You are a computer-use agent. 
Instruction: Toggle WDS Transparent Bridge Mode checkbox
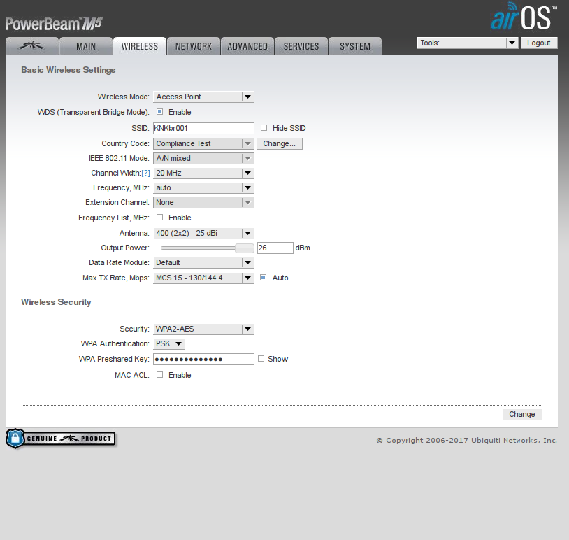(159, 111)
